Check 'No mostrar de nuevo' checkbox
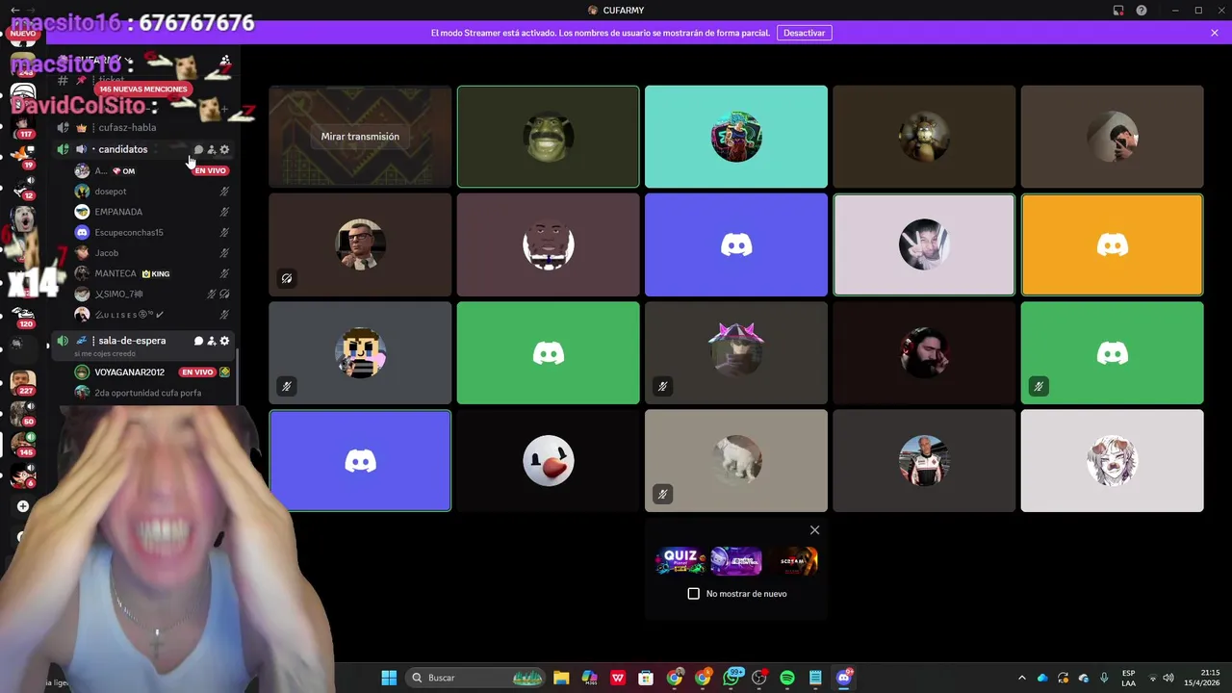 [693, 594]
